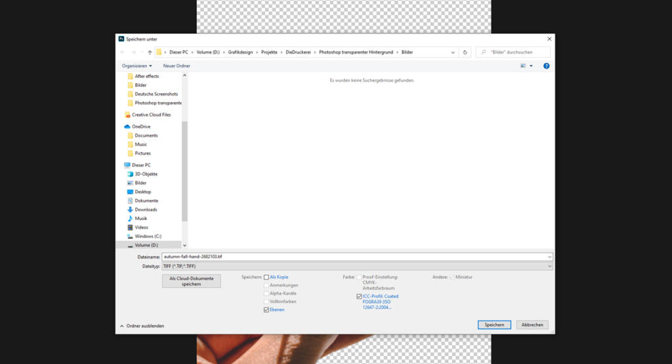
Task: Navigate to Volume (D:) breadcrumb
Action: tap(208, 52)
